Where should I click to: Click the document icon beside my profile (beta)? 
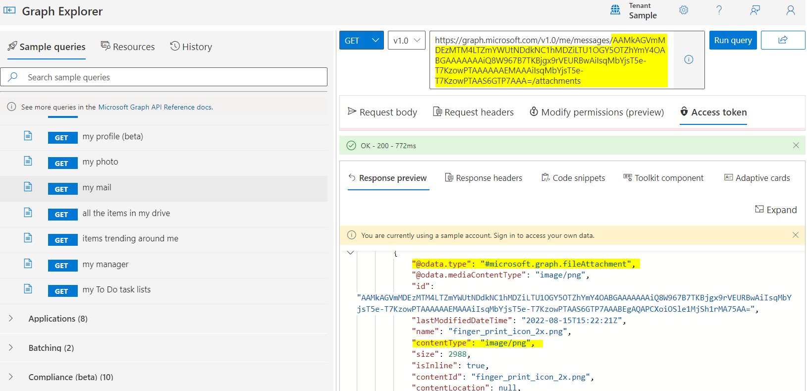pos(28,136)
